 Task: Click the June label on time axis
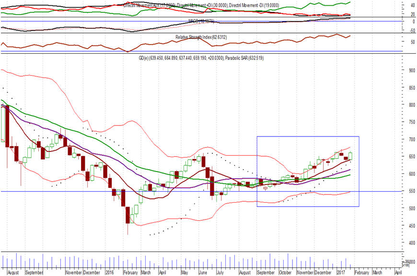point(203,273)
